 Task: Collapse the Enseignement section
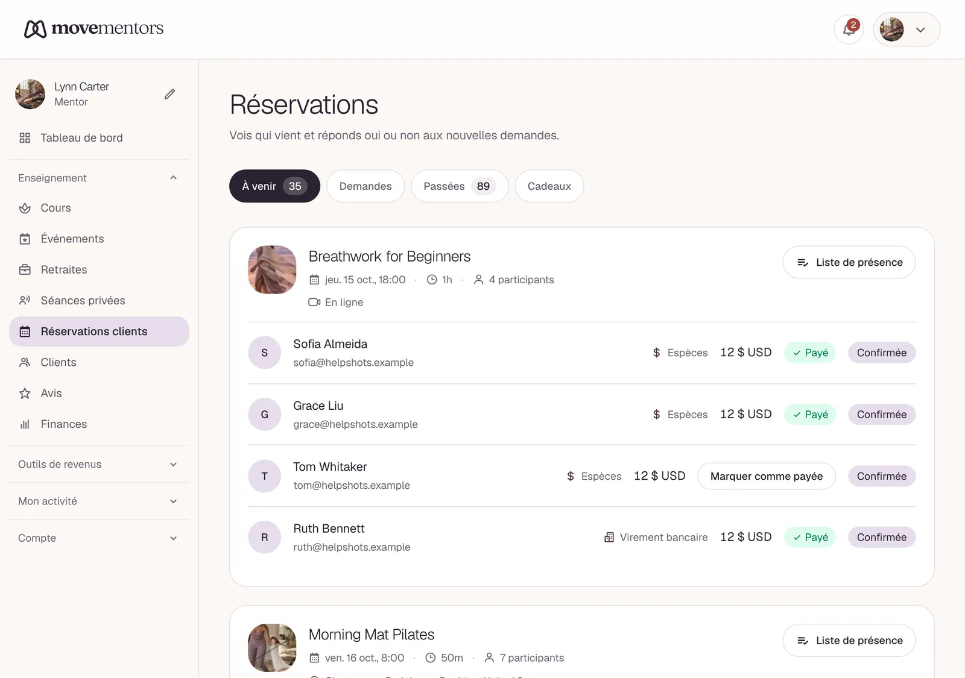[99, 178]
